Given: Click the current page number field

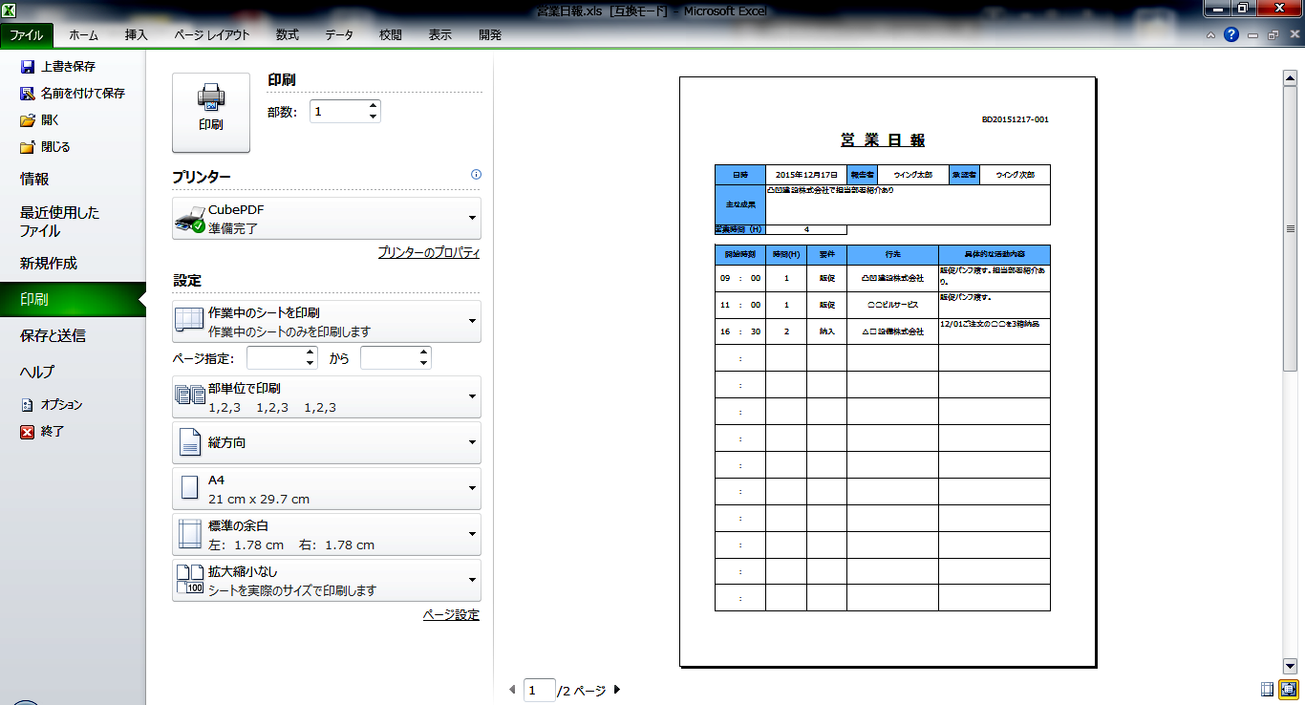Looking at the screenshot, I should pyautogui.click(x=539, y=690).
